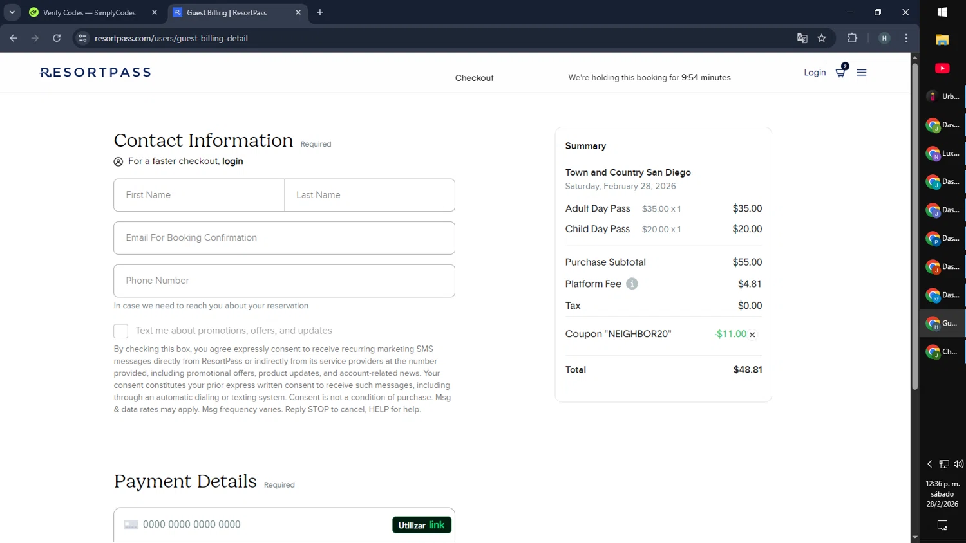966x543 pixels.
Task: Click the First Name field
Action: tap(199, 195)
